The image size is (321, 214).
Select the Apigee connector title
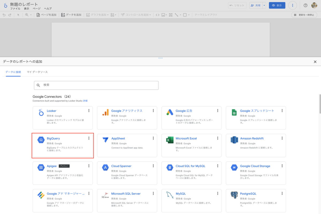click(x=52, y=166)
